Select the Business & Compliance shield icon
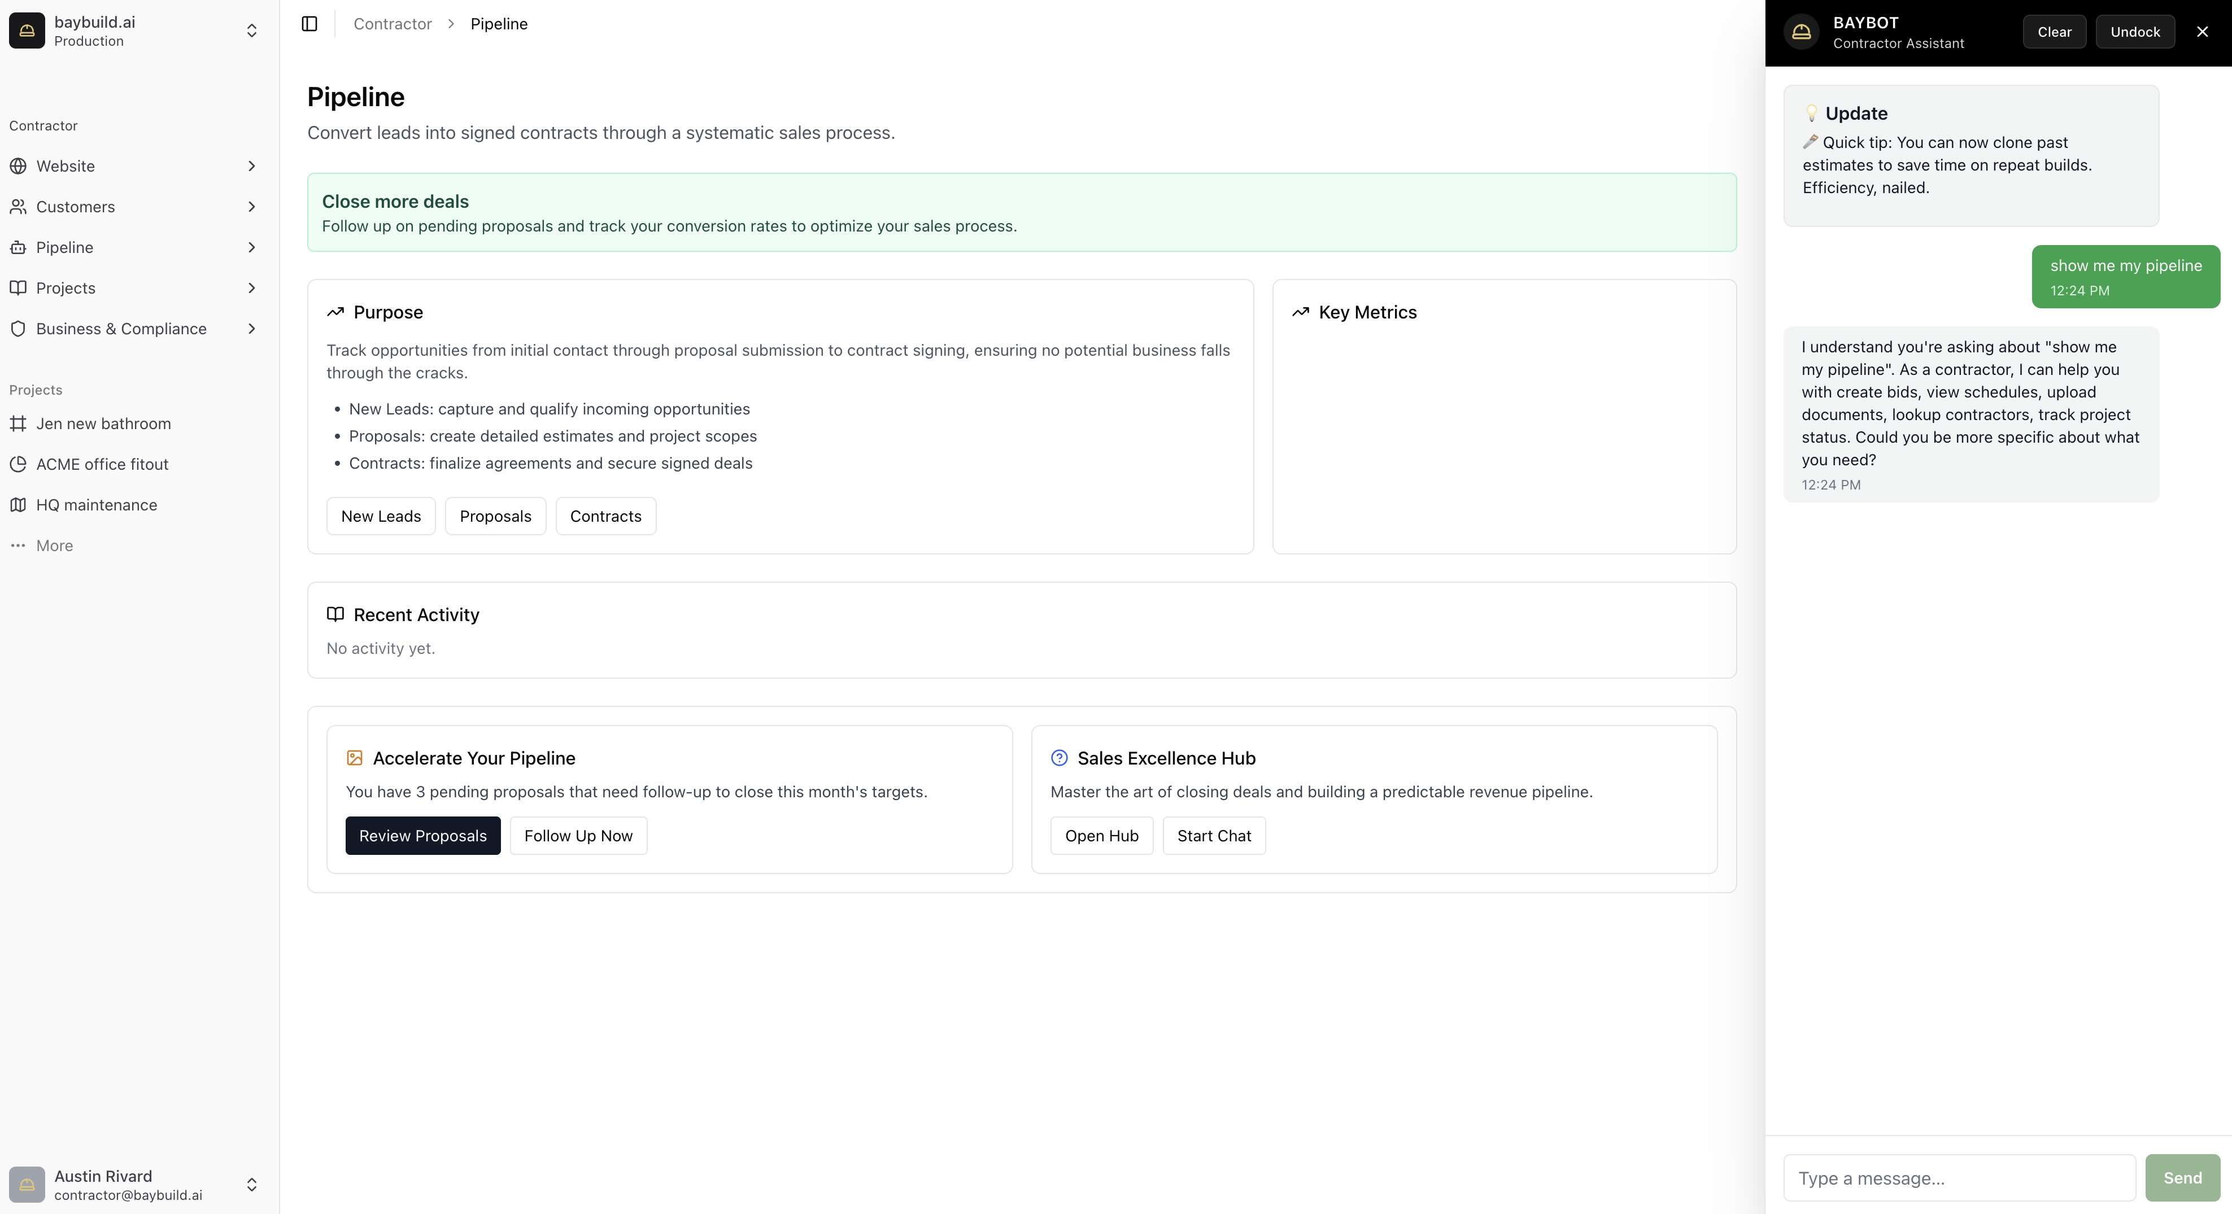 click(19, 329)
